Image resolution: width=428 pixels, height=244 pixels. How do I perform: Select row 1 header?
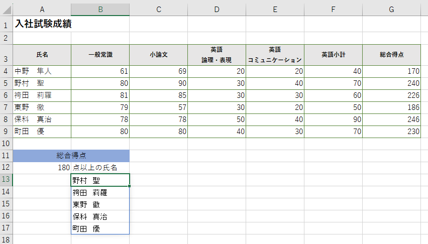(x=6, y=24)
